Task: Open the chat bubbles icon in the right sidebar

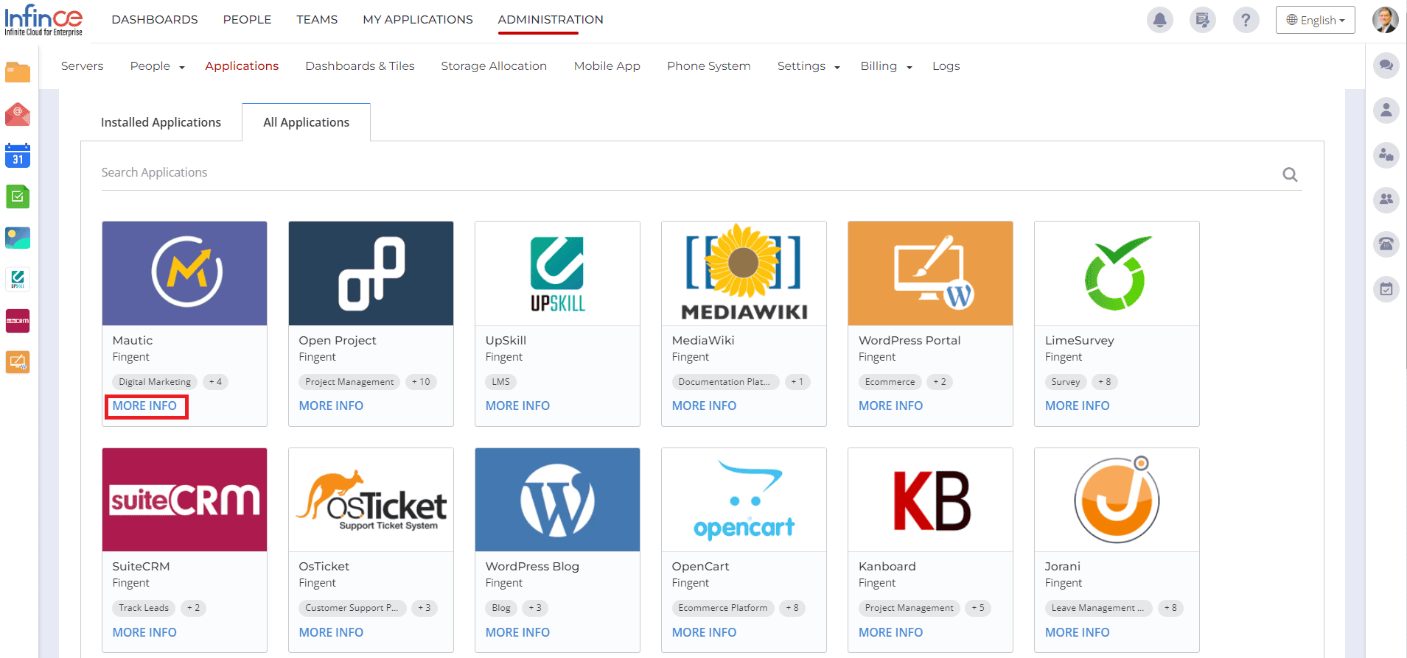Action: click(1386, 66)
